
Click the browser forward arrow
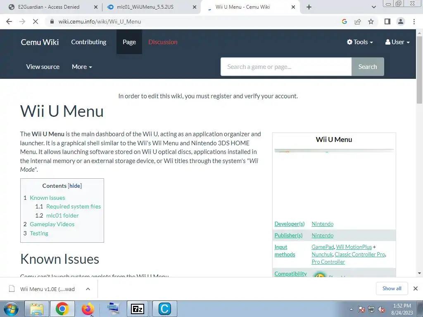pyautogui.click(x=22, y=21)
